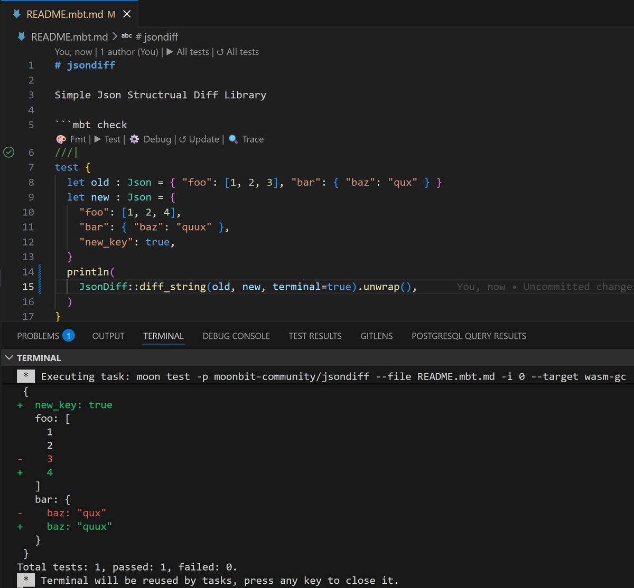Image resolution: width=634 pixels, height=588 pixels.
Task: Select the TERMINAL panel tab
Action: pyautogui.click(x=163, y=336)
